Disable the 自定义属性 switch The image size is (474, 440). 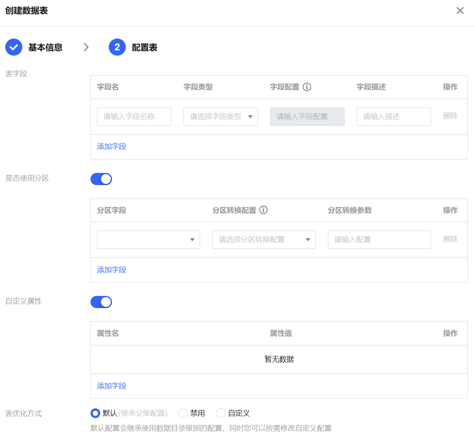click(x=101, y=302)
